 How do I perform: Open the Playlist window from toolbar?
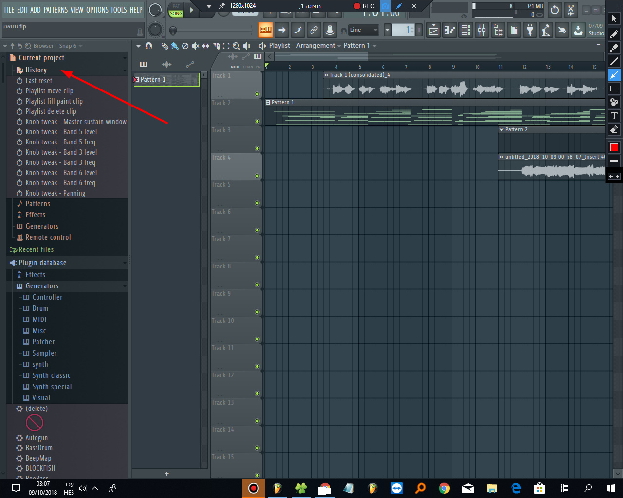click(x=434, y=30)
